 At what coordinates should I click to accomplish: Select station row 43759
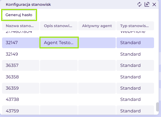click(78, 110)
